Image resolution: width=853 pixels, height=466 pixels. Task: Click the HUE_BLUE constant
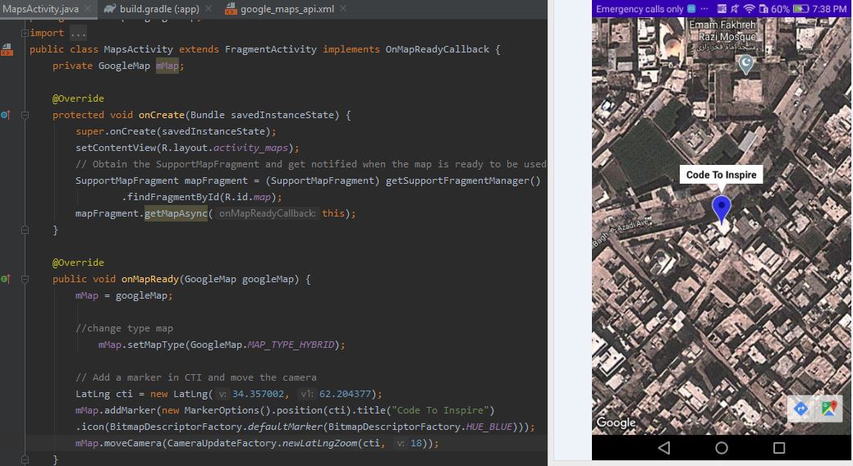point(489,427)
